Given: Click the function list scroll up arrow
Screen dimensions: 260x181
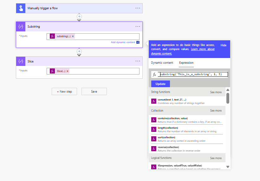Looking at the screenshot, I should tap(228, 90).
